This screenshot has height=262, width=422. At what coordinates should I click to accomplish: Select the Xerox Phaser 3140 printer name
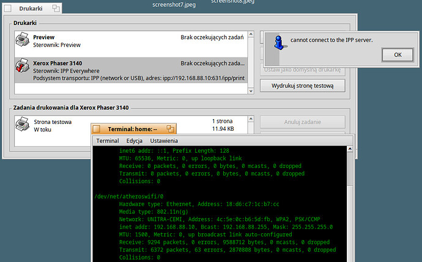click(57, 63)
